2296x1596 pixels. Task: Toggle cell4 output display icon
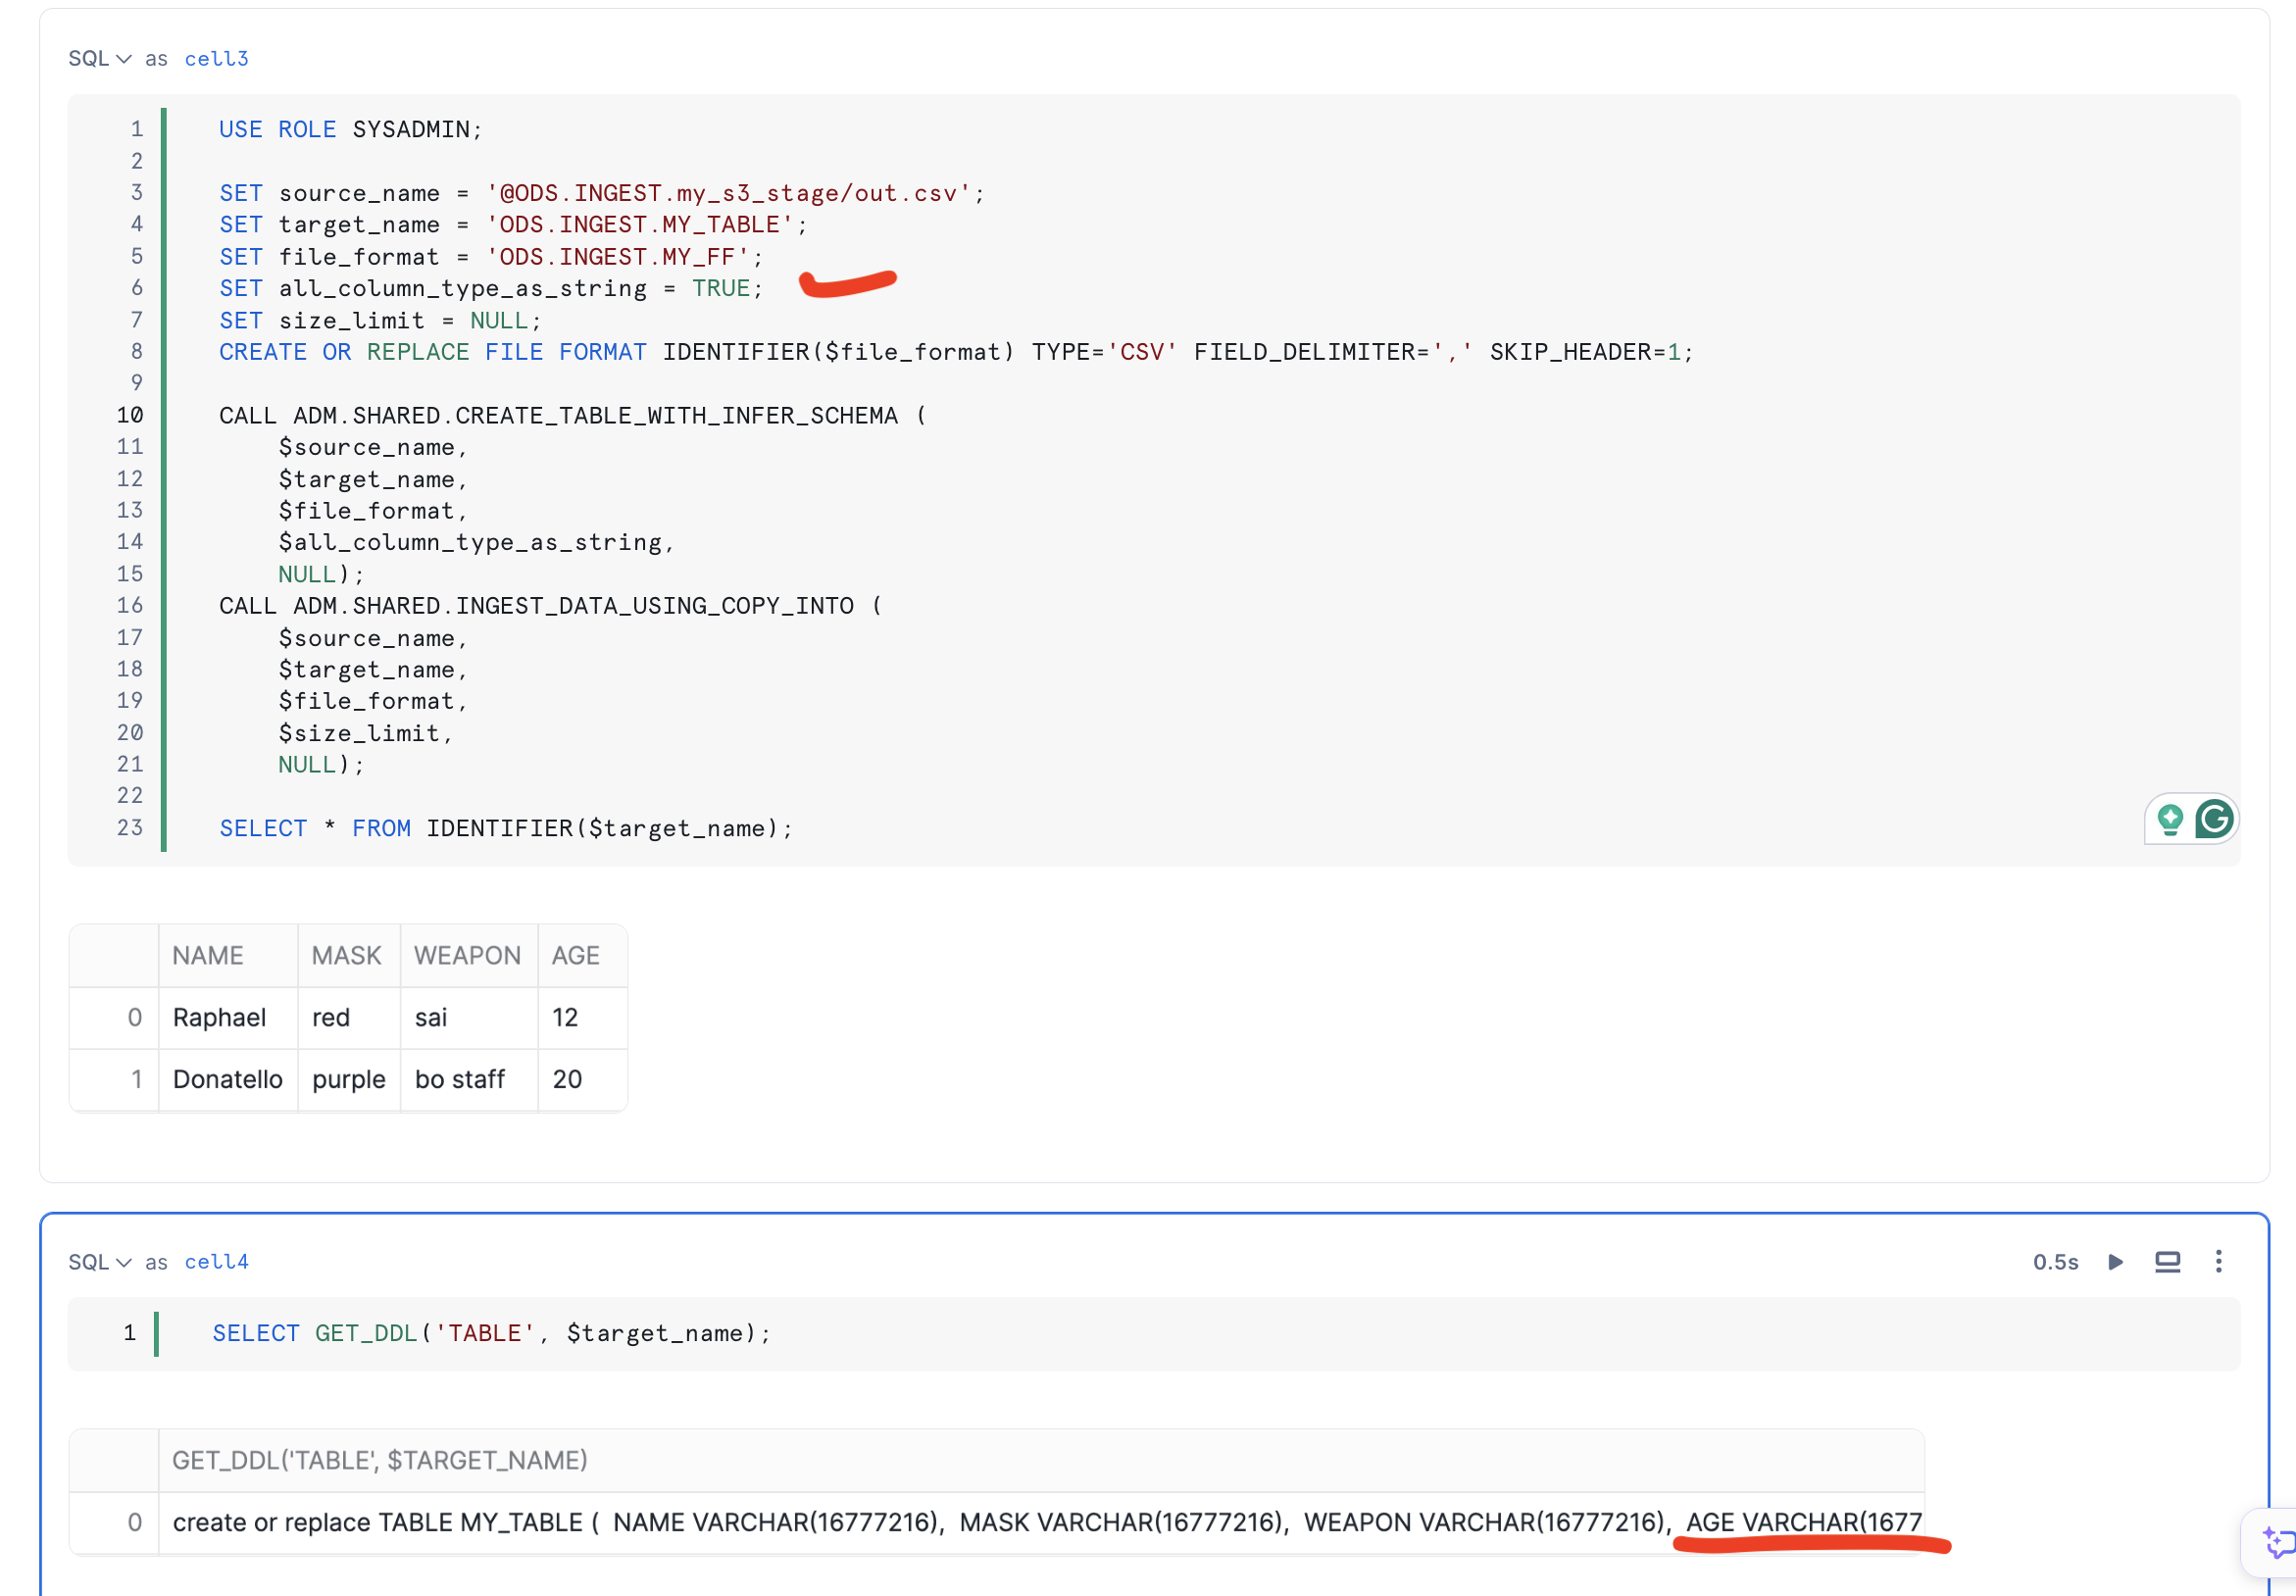tap(2167, 1262)
